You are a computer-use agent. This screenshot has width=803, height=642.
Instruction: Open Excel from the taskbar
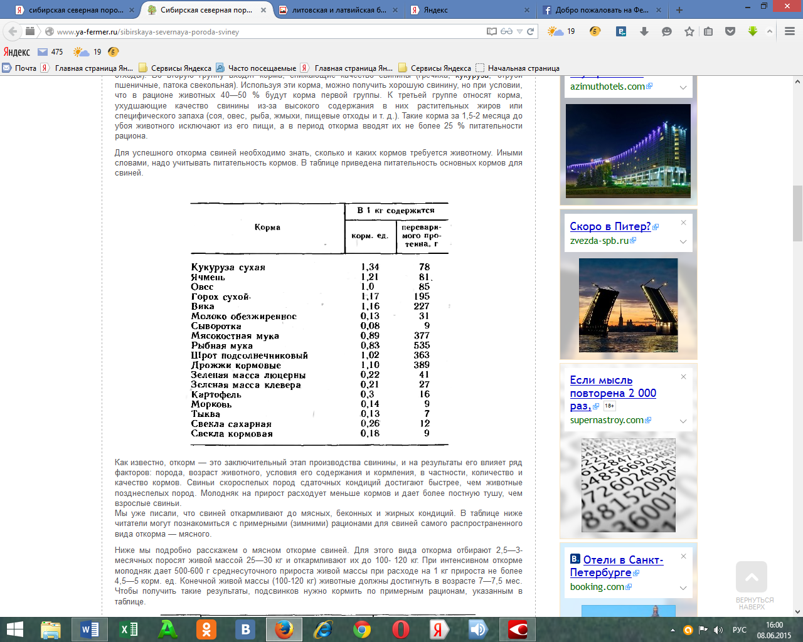[x=129, y=629]
